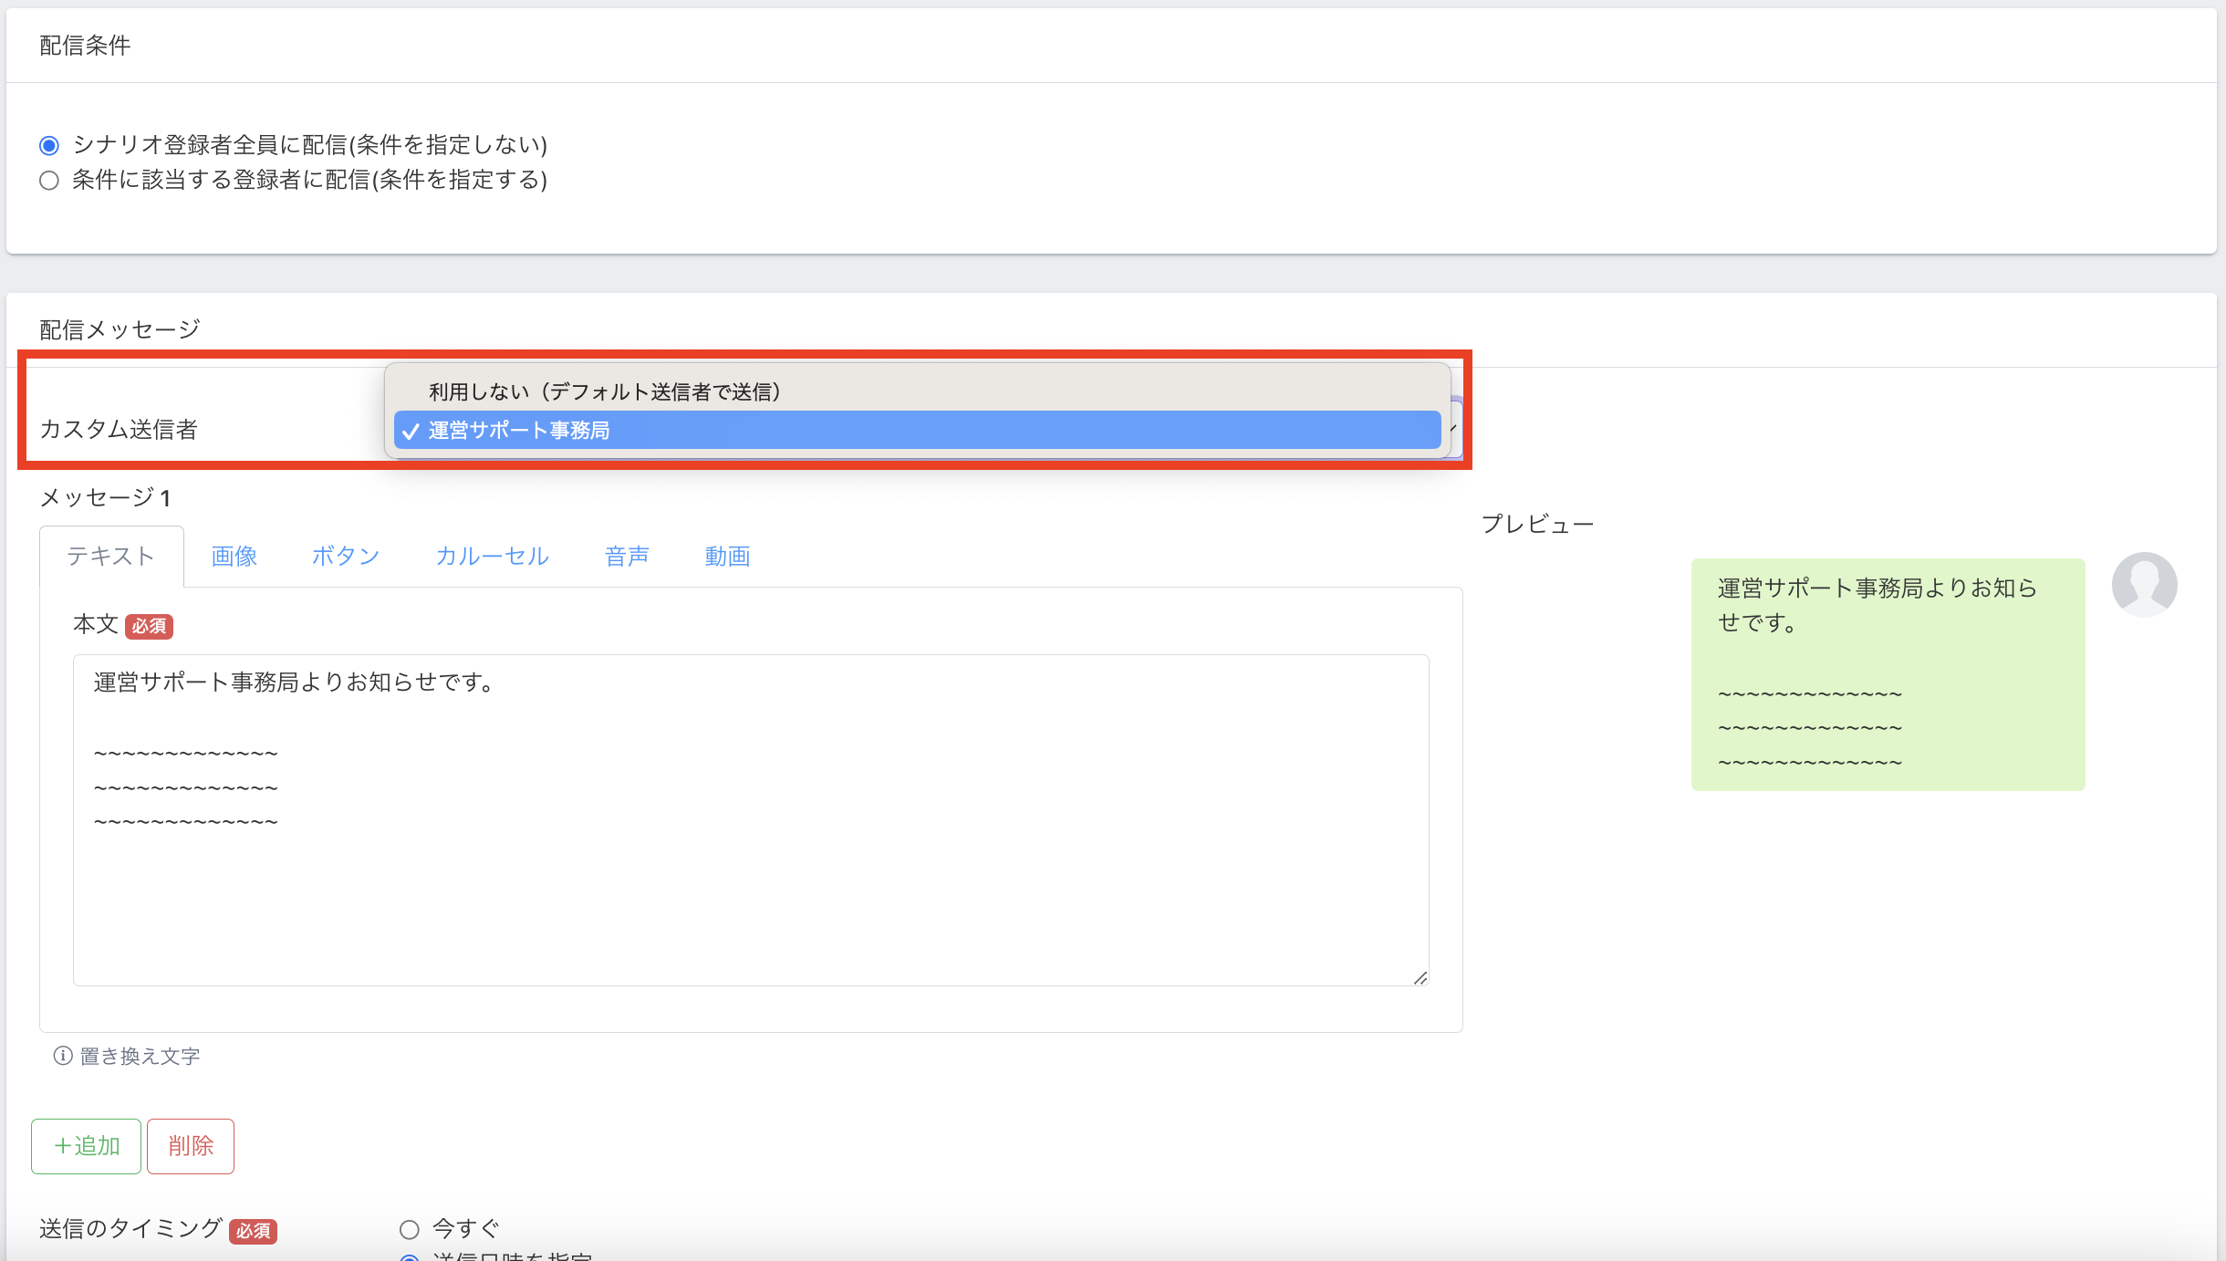
Task: Click the red 削除 button
Action: click(191, 1146)
